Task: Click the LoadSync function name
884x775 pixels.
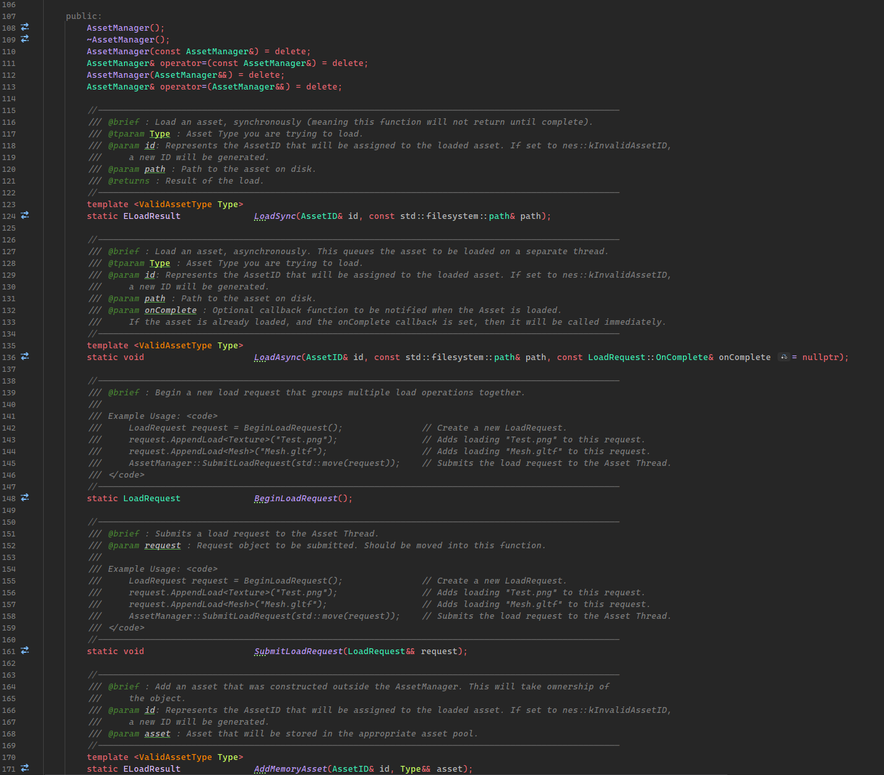Action: 274,216
